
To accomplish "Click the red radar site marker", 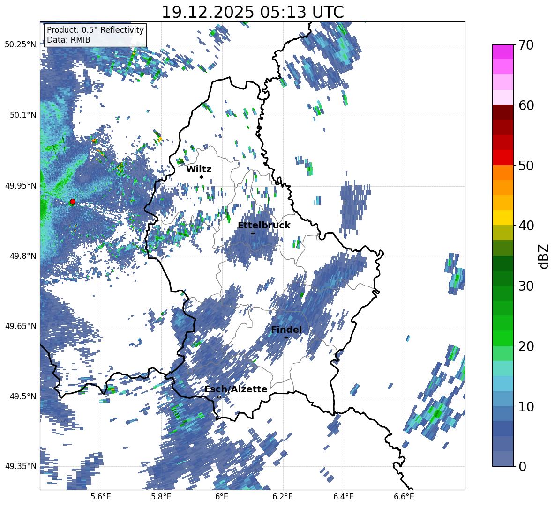I will [72, 202].
